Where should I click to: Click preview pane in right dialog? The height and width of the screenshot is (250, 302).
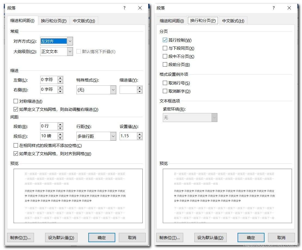pyautogui.click(x=227, y=196)
